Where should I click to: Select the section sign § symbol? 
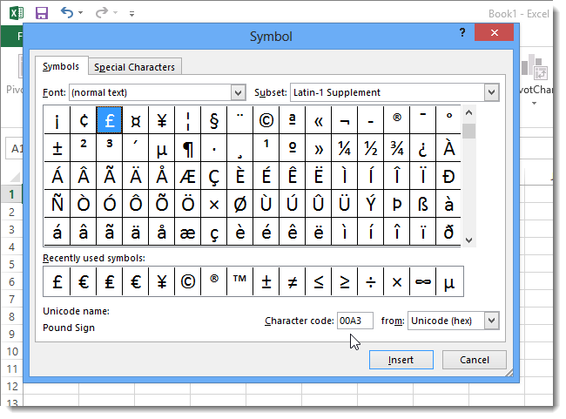click(214, 120)
